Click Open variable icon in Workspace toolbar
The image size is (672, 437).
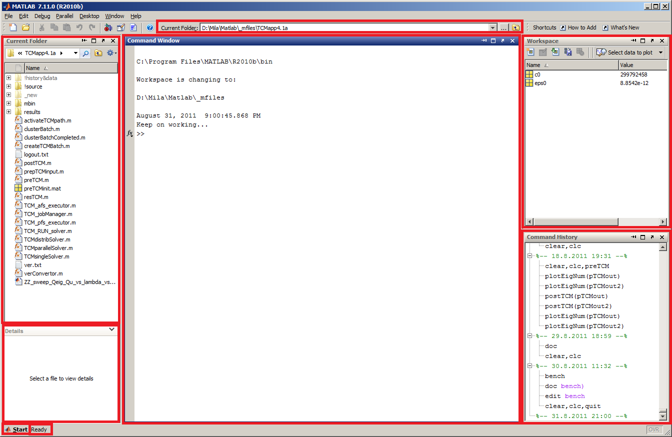point(542,52)
